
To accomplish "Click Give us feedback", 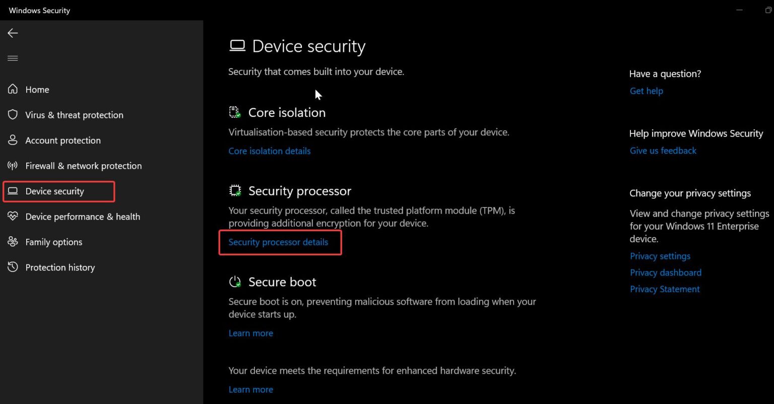I will (663, 150).
